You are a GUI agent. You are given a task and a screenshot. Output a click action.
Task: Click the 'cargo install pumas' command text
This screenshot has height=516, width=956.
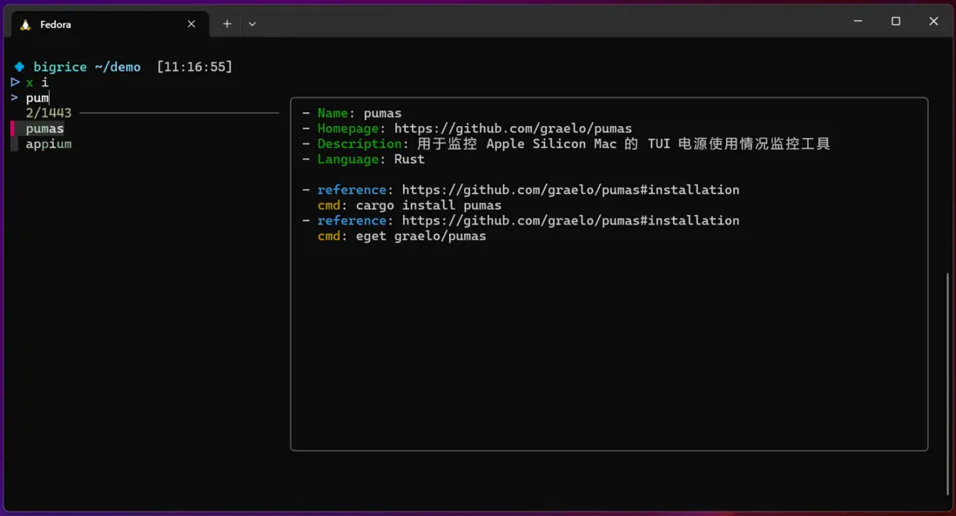tap(428, 205)
